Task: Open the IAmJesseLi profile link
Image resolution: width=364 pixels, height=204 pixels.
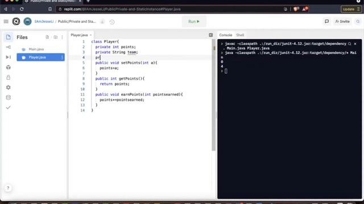Action: coord(44,22)
